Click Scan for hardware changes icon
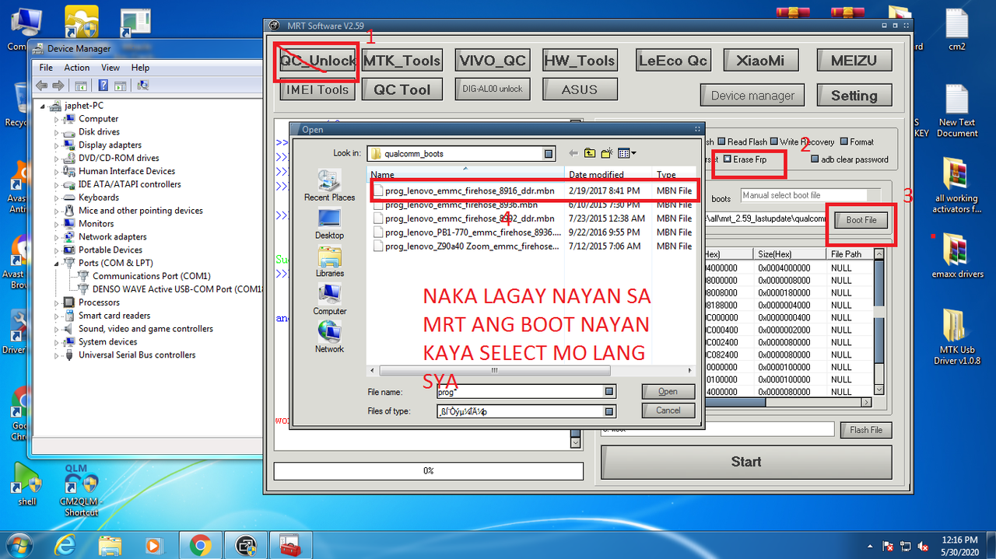The image size is (996, 559). [x=142, y=85]
